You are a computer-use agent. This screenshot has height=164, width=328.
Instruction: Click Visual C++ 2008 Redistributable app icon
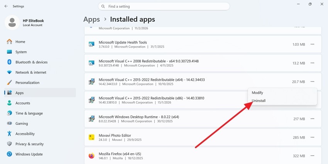coord(91,63)
